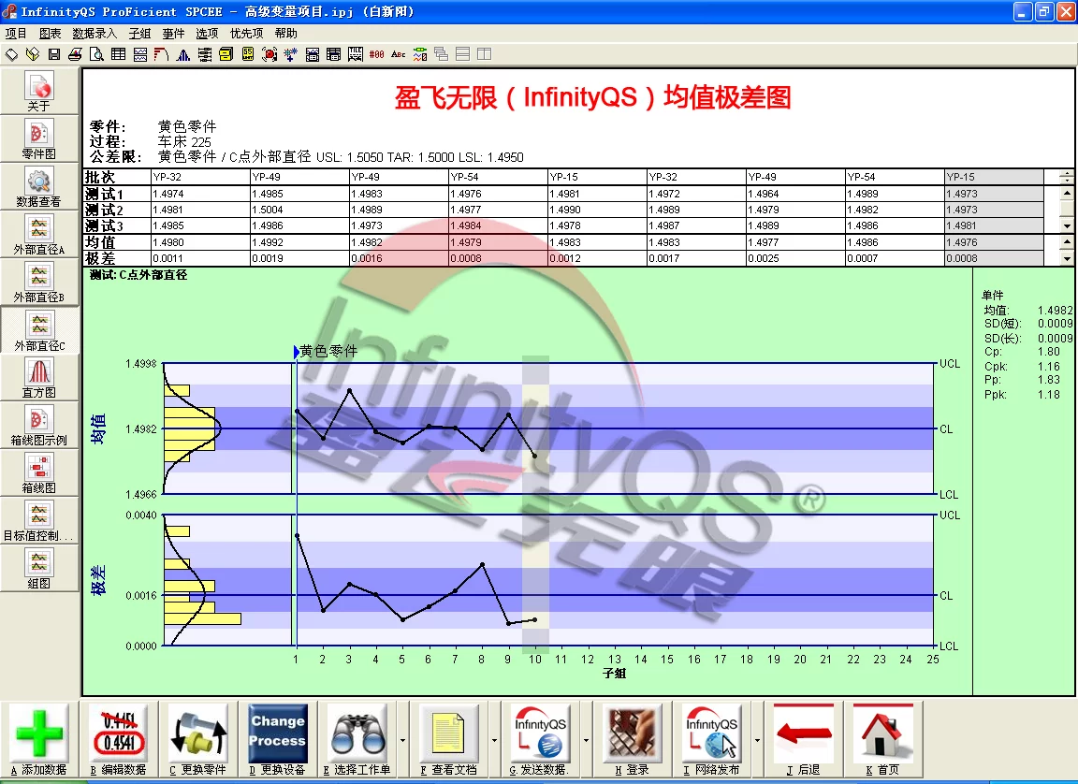Click scroll-up arrow beside 测试1 row
The width and height of the screenshot is (1078, 784).
[1067, 194]
